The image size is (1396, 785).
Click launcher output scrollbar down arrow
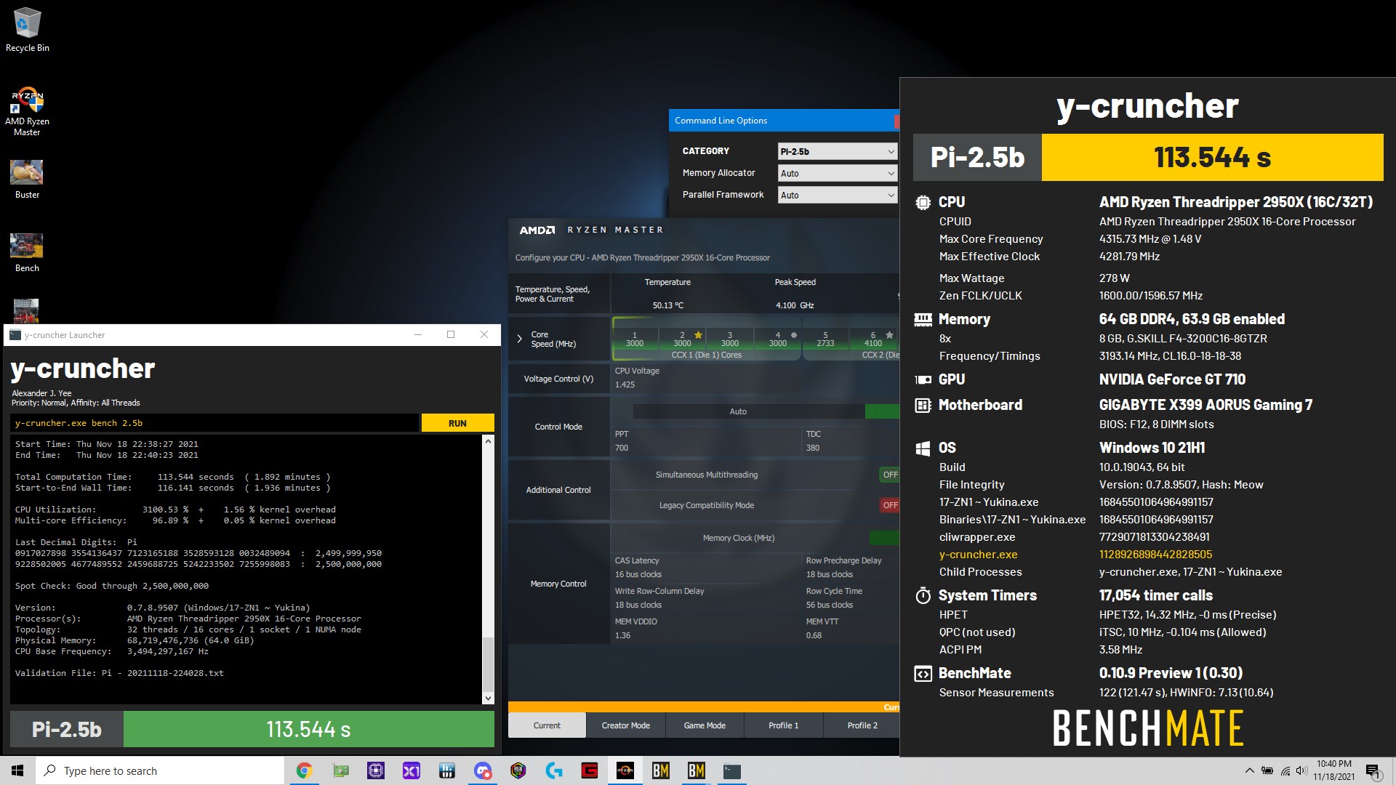[488, 699]
